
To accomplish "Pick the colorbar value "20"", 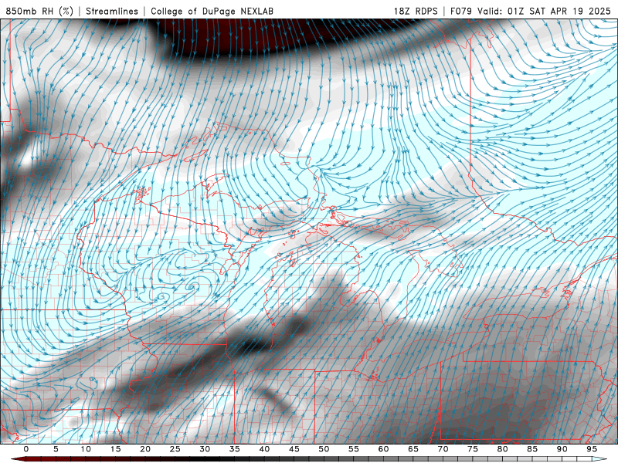I will (145, 449).
